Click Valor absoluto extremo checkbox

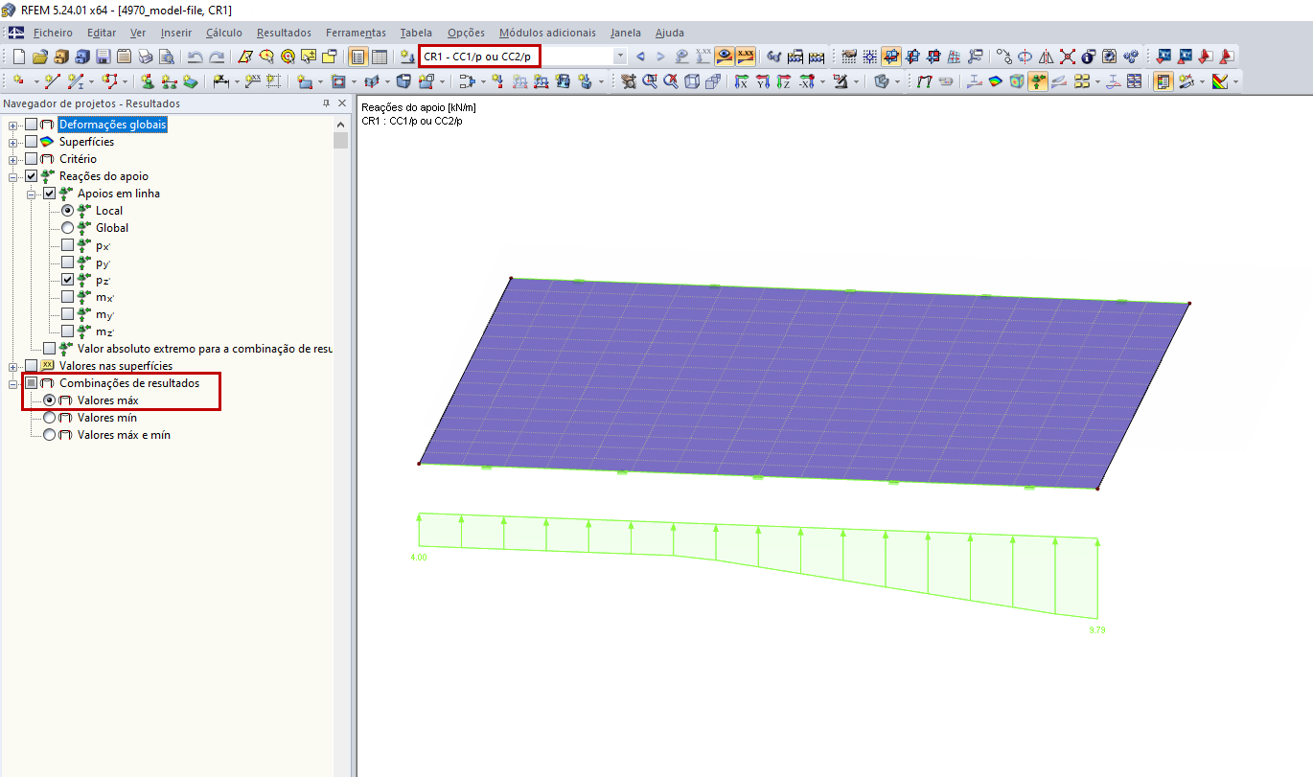(x=50, y=349)
